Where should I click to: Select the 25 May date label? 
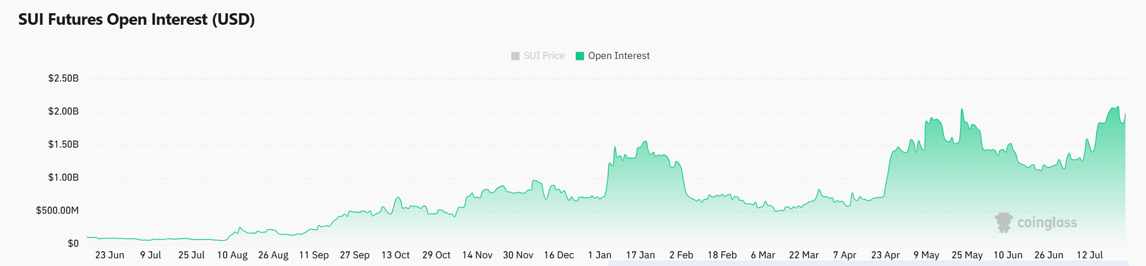click(967, 255)
